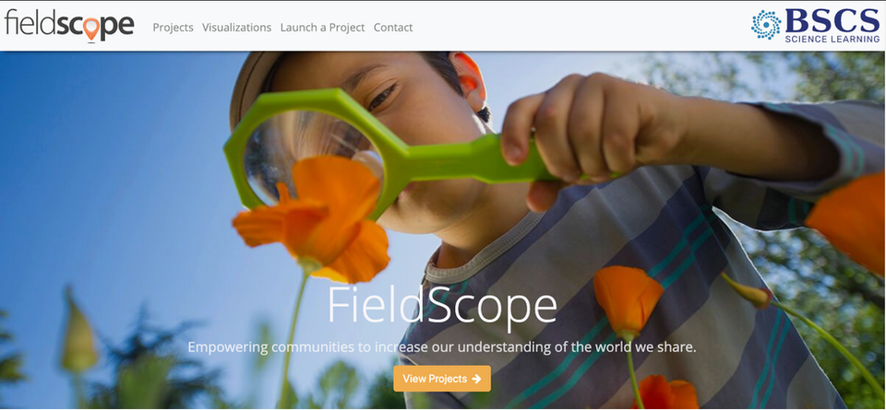This screenshot has height=410, width=886.
Task: Click the orange map pin in fieldscope logo
Action: click(91, 29)
